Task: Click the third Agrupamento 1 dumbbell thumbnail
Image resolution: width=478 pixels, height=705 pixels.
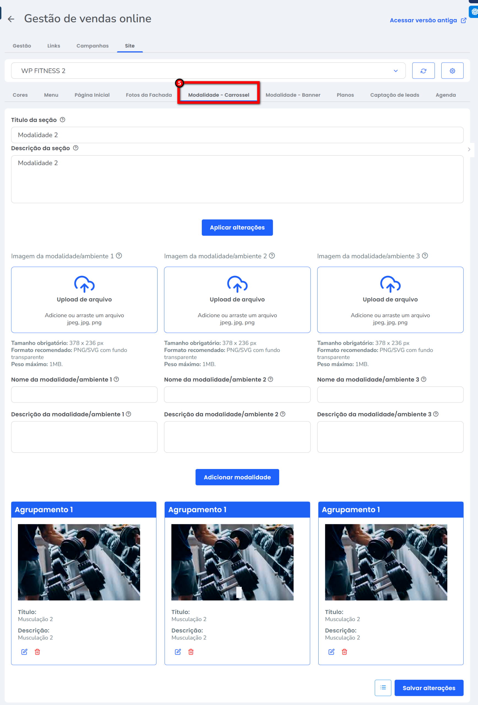Action: click(386, 562)
